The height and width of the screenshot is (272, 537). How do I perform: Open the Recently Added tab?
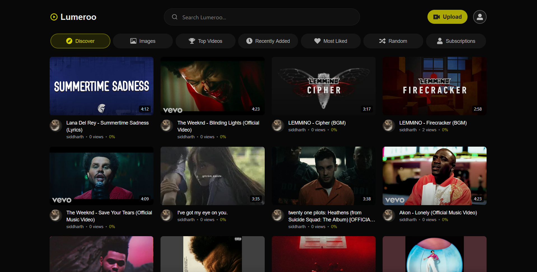(268, 41)
